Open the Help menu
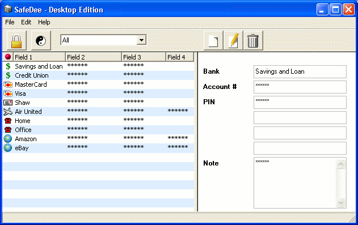The image size is (358, 225). pos(44,22)
